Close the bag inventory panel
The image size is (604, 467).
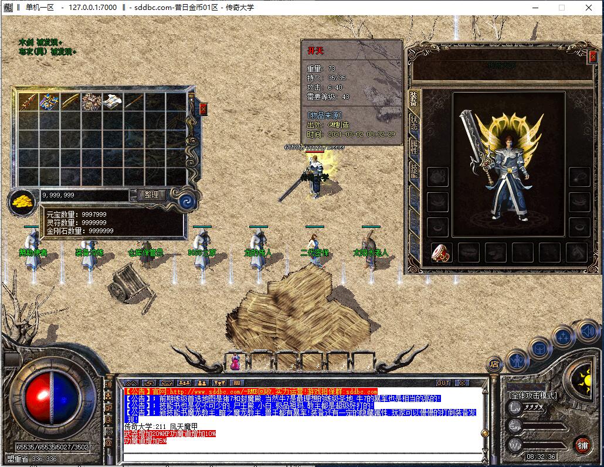click(x=203, y=110)
